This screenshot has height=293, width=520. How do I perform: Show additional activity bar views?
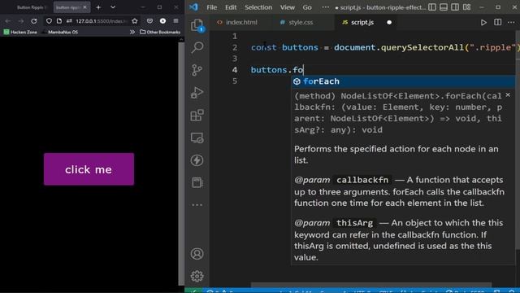pyautogui.click(x=197, y=205)
